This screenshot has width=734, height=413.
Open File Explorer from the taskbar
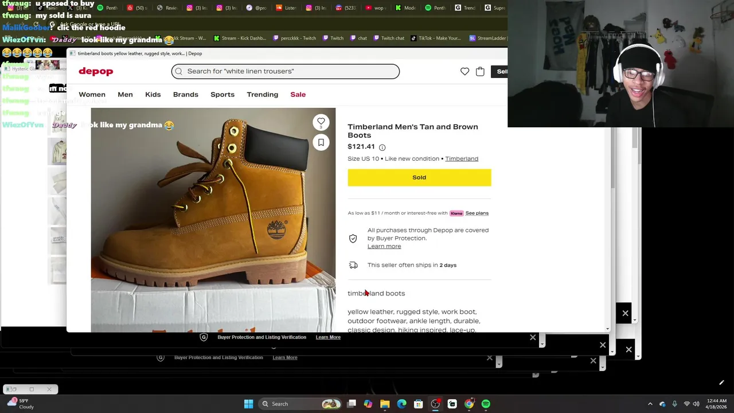click(385, 404)
